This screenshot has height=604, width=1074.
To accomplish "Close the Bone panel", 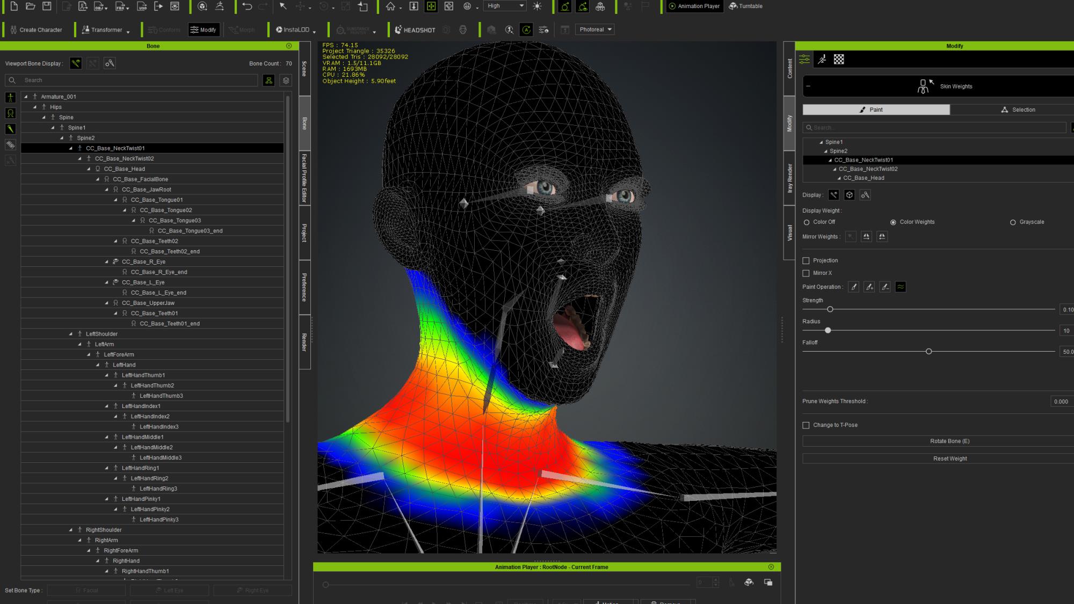I will pos(289,46).
